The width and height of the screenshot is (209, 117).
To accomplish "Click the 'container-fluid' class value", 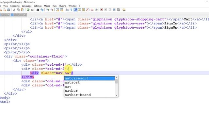I will pyautogui.click(x=46, y=56).
